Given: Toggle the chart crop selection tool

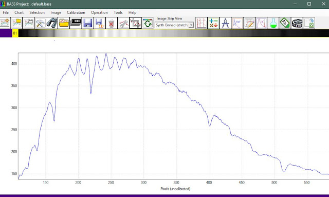Looking at the screenshot, I should tap(135, 23).
